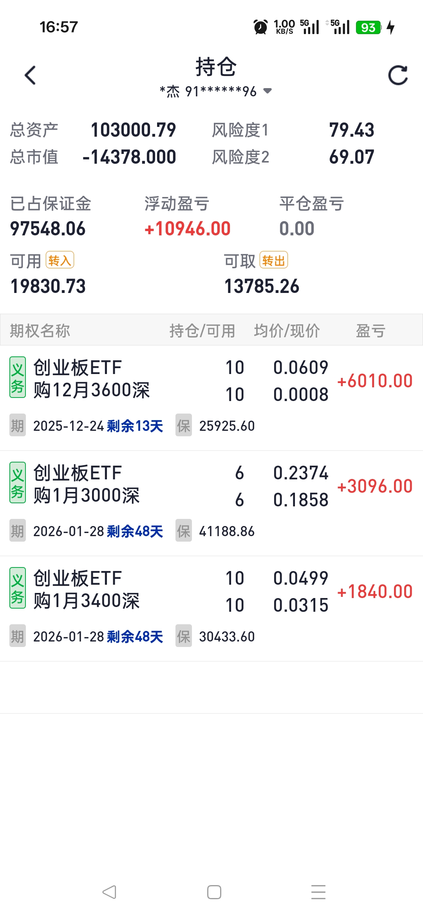Tap 义务 badge on 12月3600 option
423x918 pixels.
tap(18, 377)
